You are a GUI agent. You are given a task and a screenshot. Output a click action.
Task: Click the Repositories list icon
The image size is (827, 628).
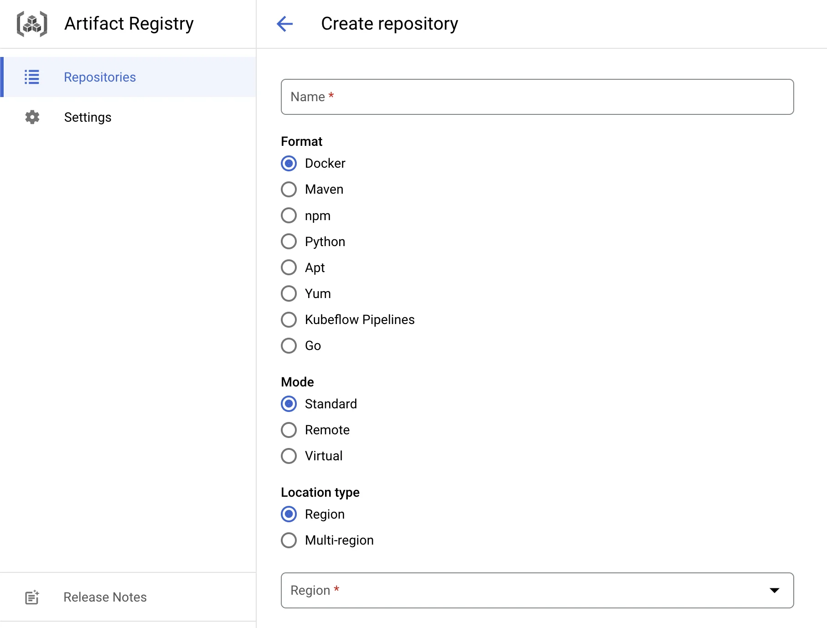pos(32,77)
